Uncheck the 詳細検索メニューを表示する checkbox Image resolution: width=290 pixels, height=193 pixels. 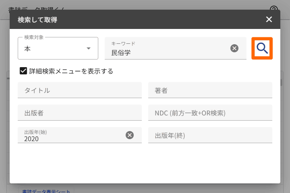click(23, 71)
